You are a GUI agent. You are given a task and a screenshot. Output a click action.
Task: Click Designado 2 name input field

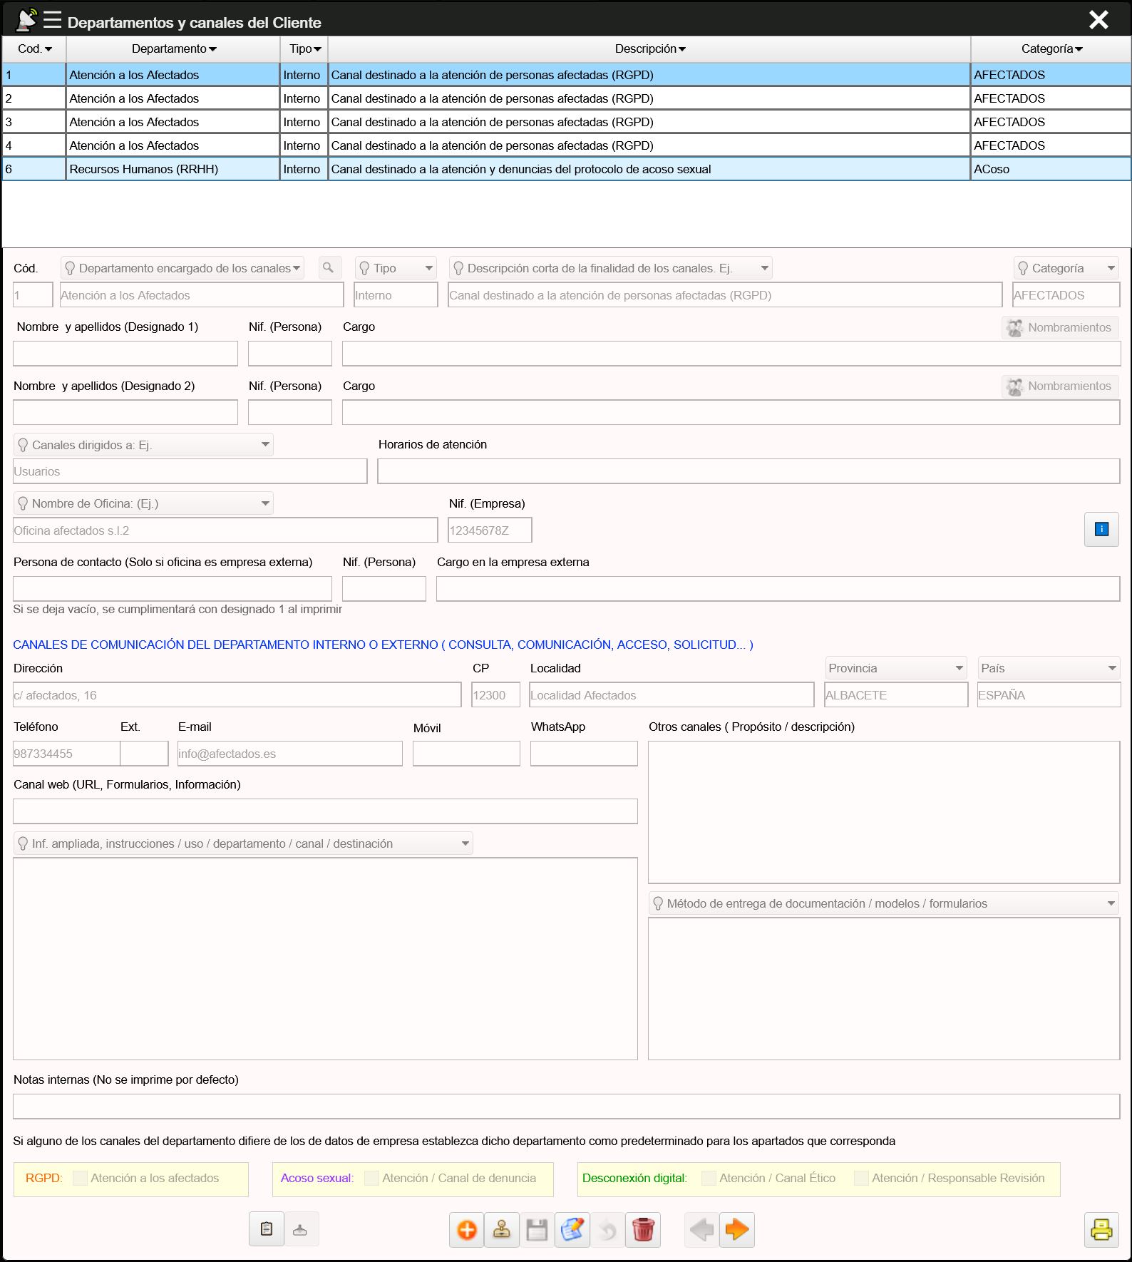pos(125,412)
